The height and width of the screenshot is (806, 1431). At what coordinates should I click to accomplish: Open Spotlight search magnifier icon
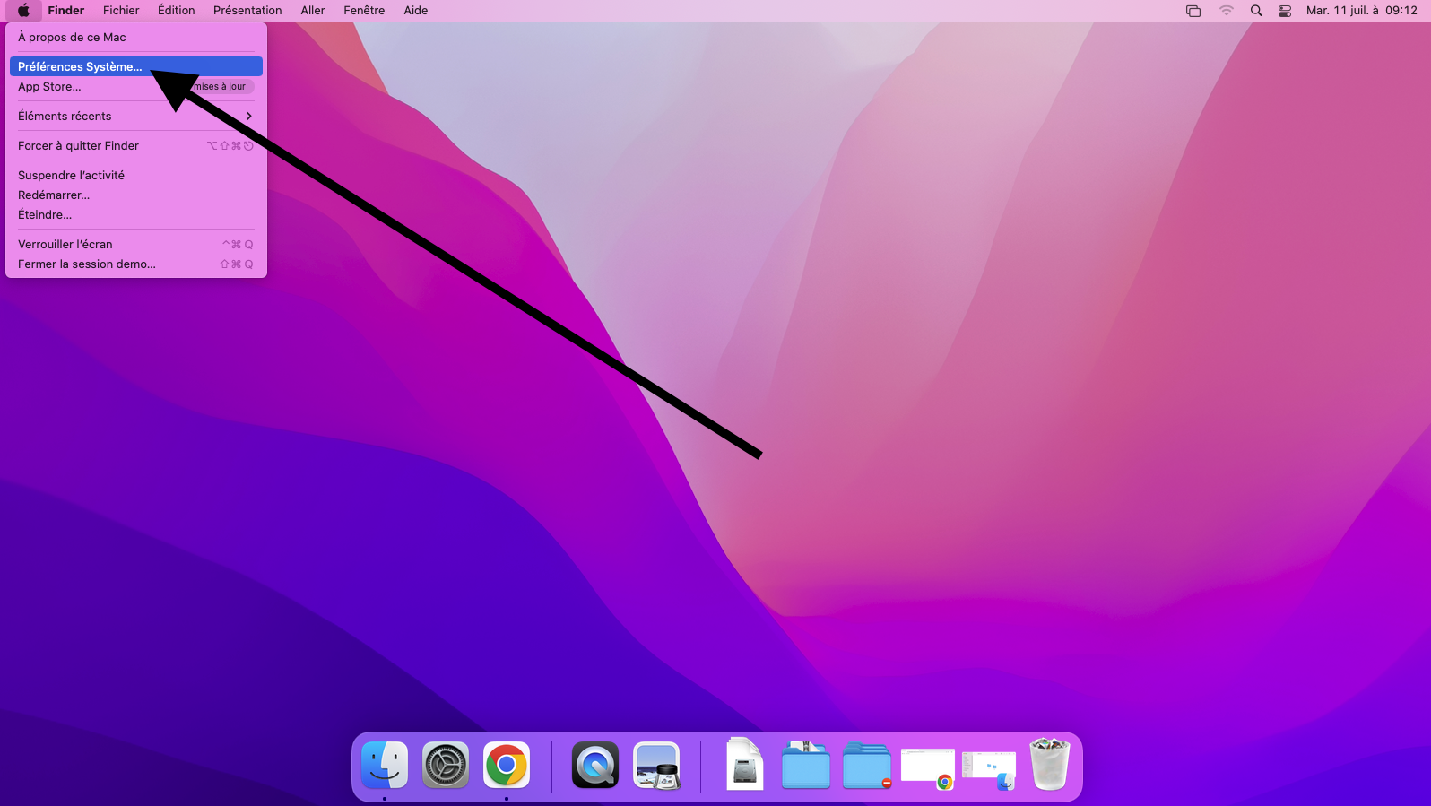click(1256, 11)
